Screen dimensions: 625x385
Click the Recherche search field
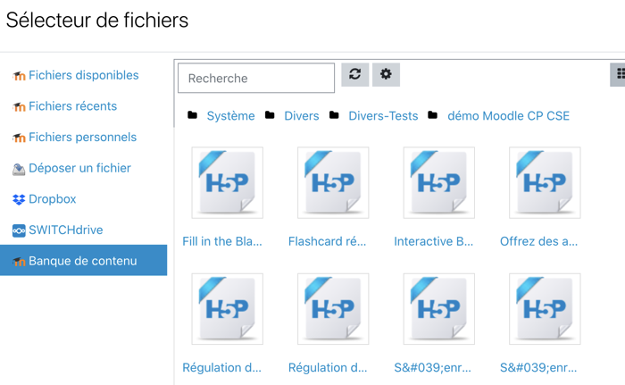pyautogui.click(x=256, y=79)
